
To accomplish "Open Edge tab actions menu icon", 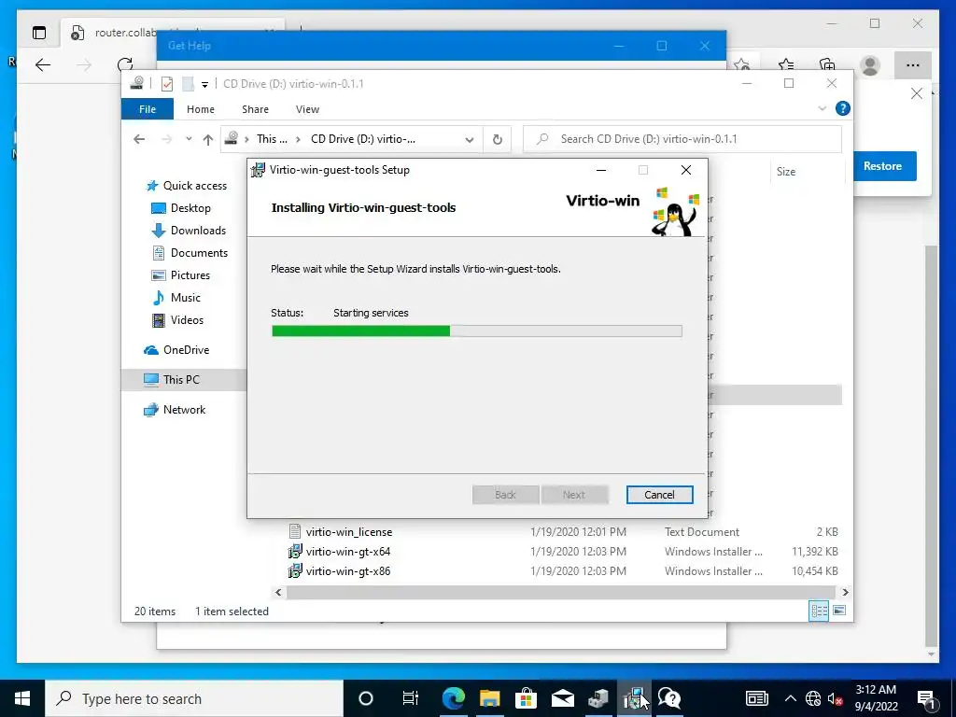I will [x=39, y=33].
